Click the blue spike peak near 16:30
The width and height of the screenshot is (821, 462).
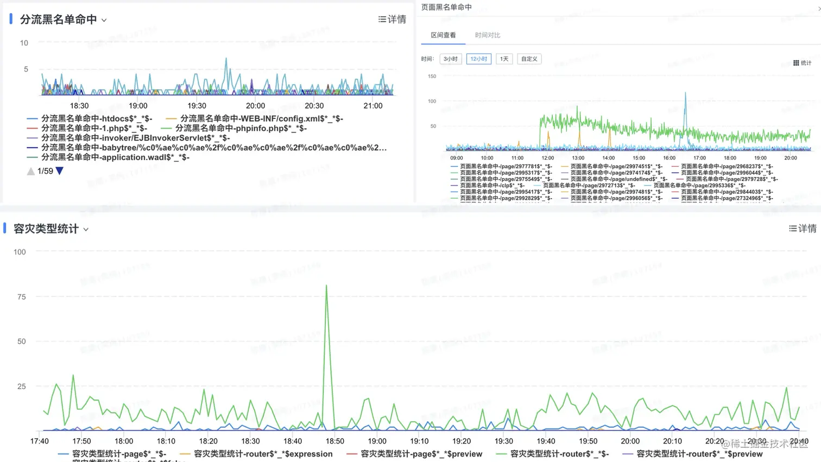[x=685, y=93]
